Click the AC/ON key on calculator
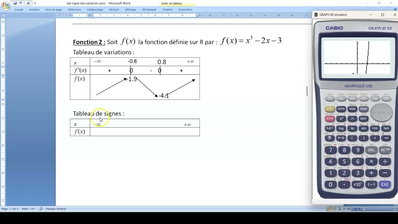398x224 pixels. pos(385,150)
